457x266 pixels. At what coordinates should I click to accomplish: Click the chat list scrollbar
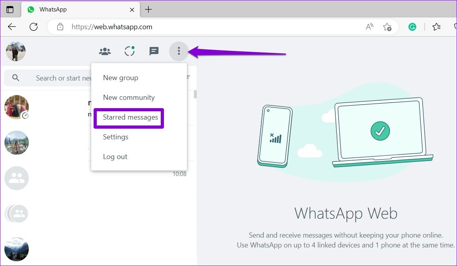tap(195, 94)
